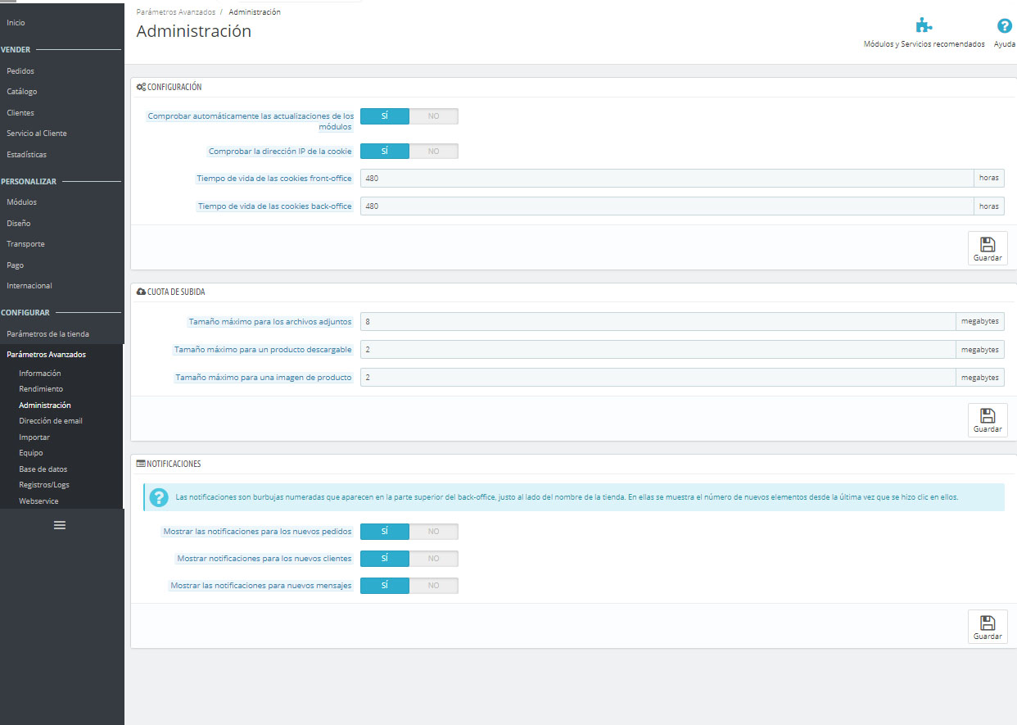Edit max size for product image field

coord(658,378)
